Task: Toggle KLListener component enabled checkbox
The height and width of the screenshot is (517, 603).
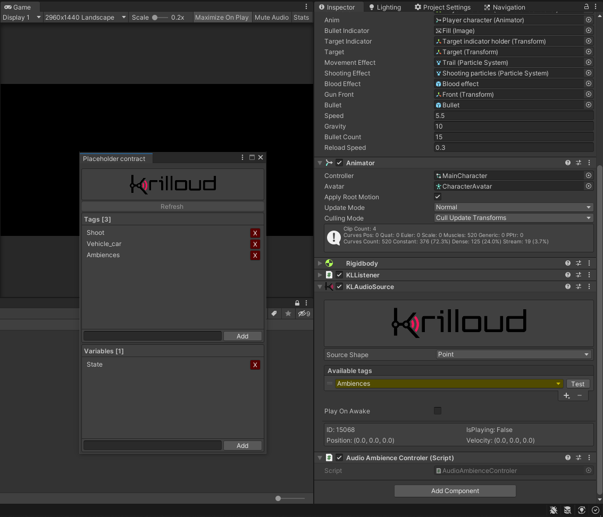Action: (x=339, y=275)
